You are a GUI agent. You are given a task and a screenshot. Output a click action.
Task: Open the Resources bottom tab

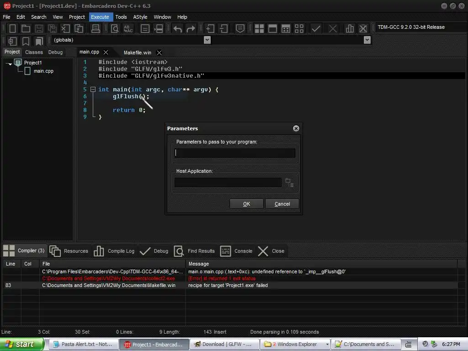point(69,251)
